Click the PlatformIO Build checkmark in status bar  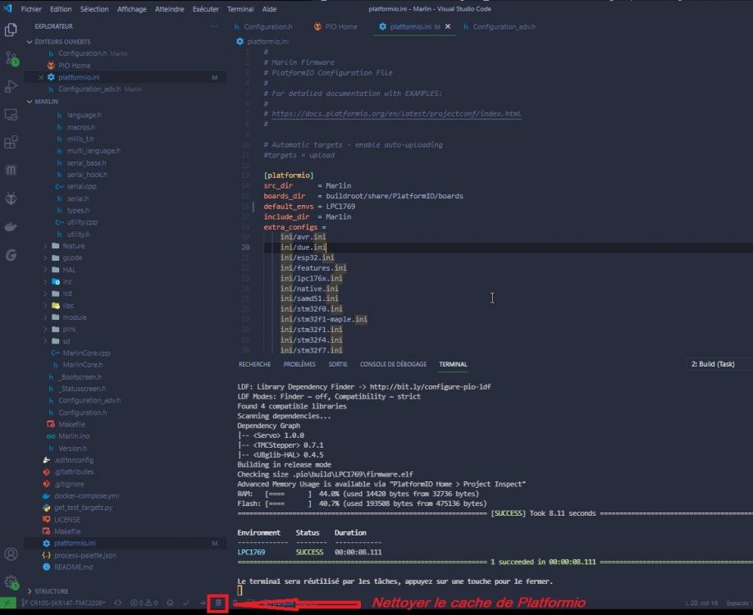(186, 603)
